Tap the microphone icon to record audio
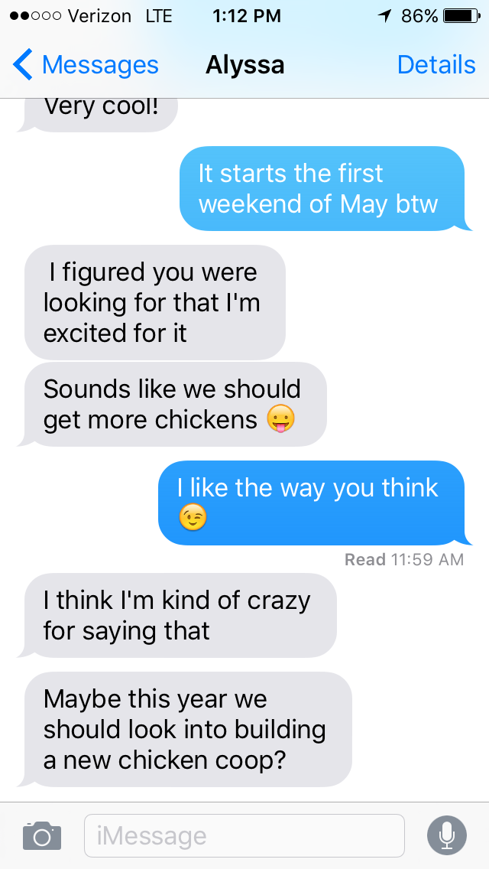489x869 pixels. coord(446,835)
